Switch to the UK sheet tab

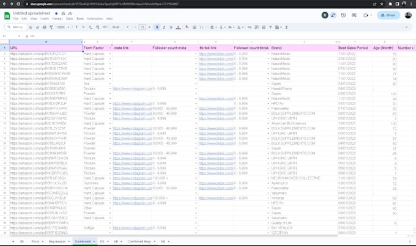pos(116,241)
